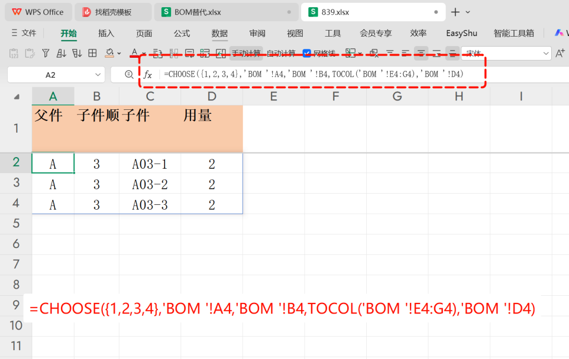
Task: Click the sort descending icon
Action: click(77, 54)
